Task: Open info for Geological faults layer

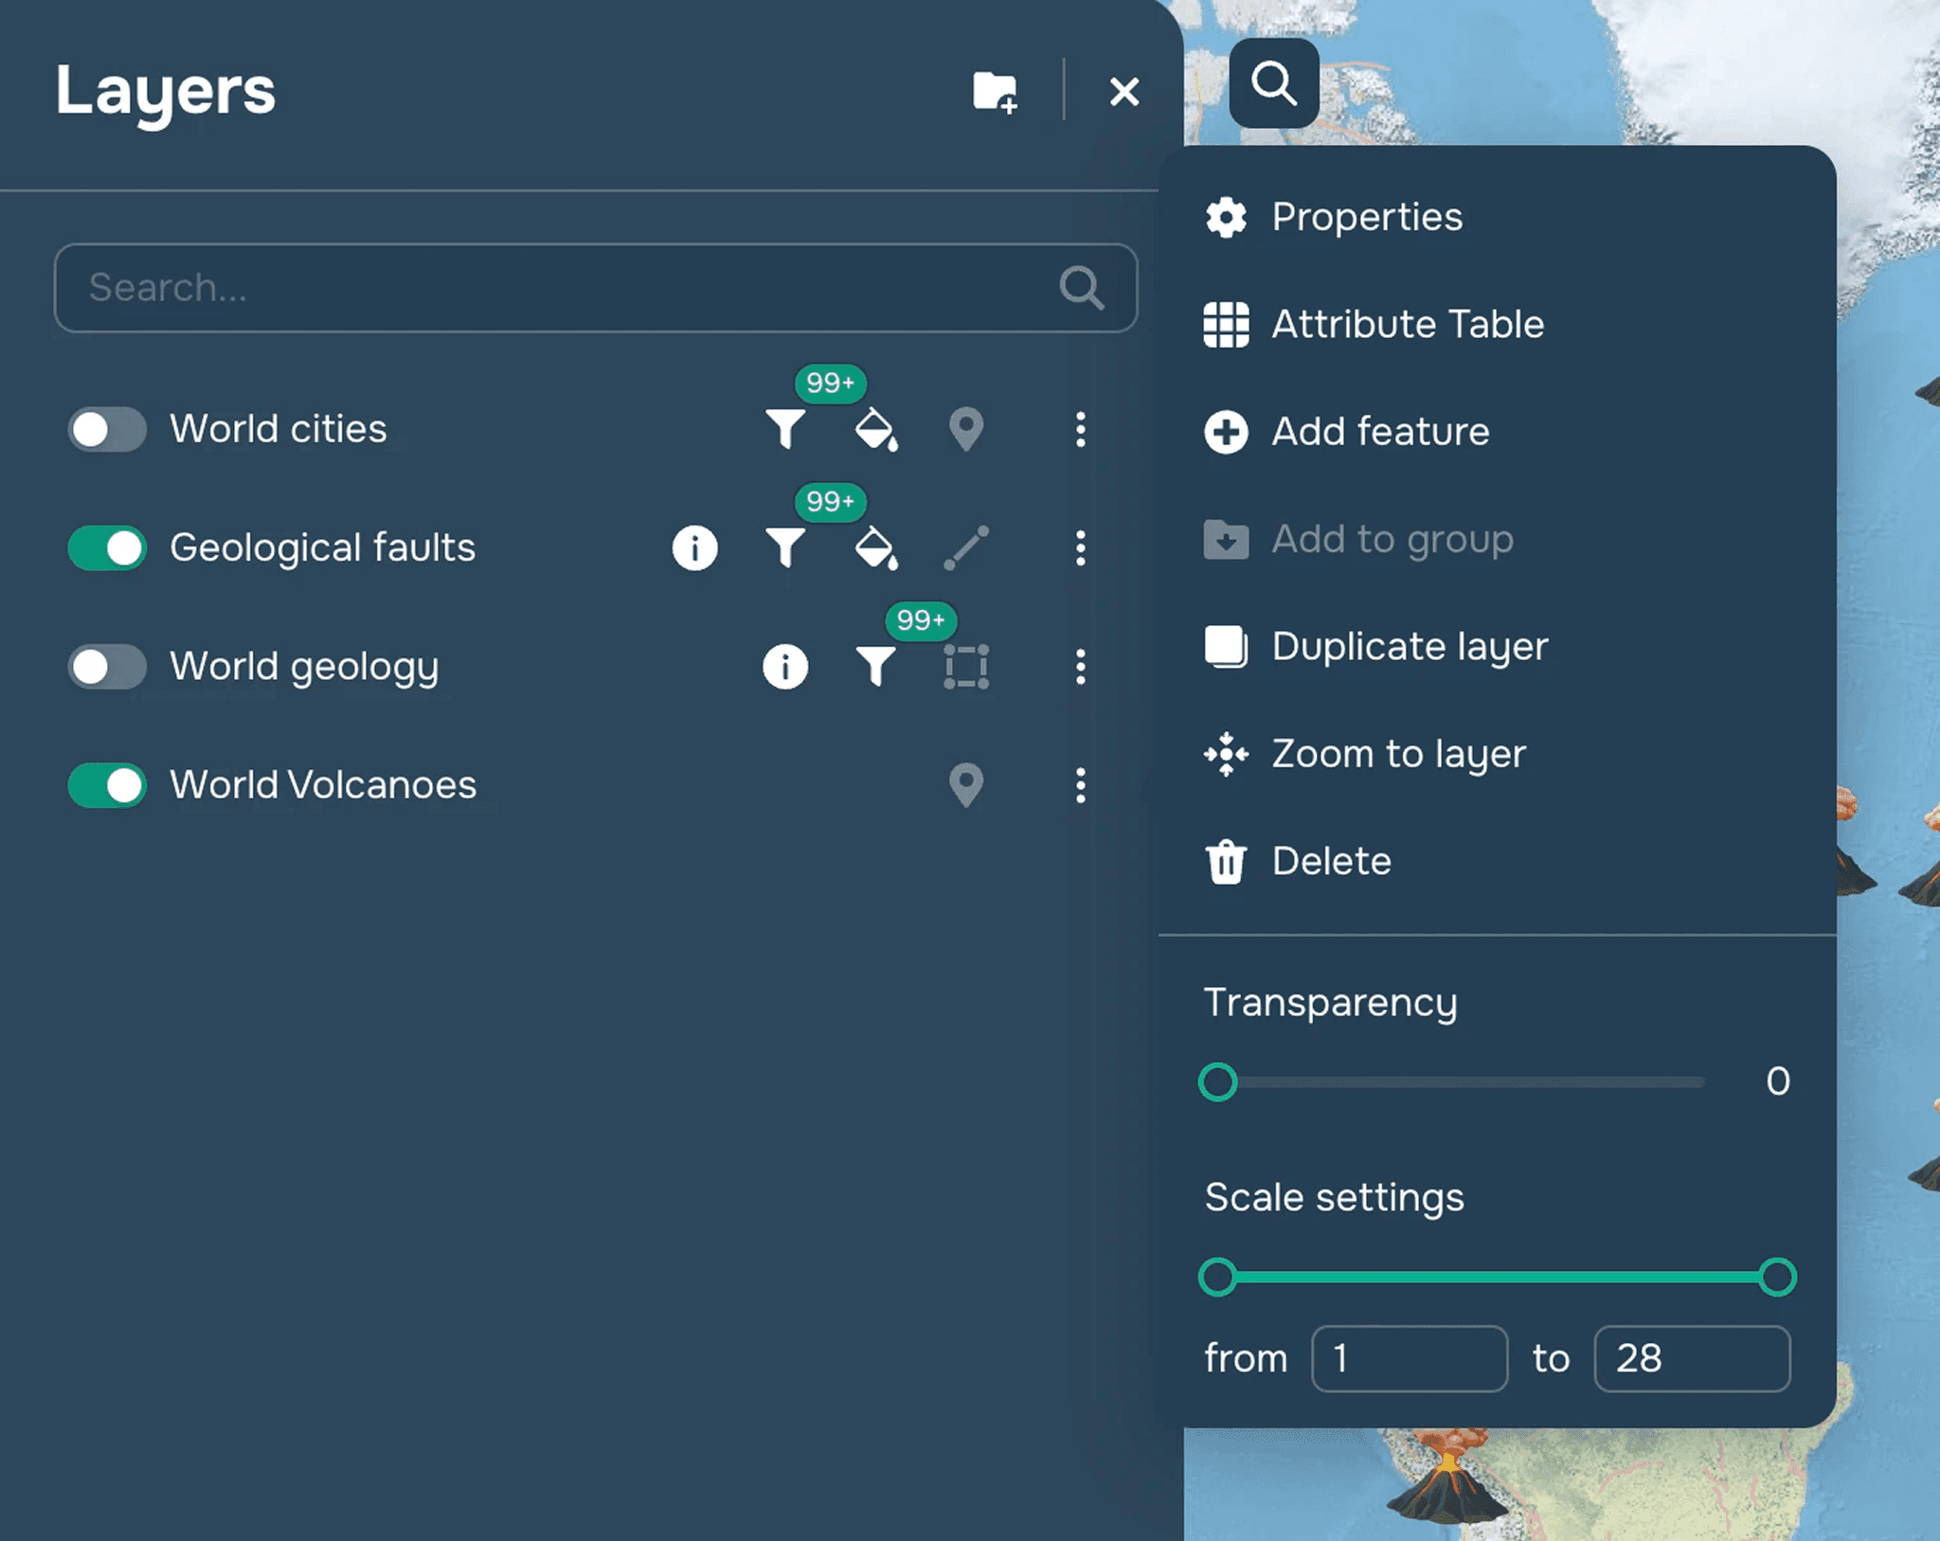Action: click(694, 548)
